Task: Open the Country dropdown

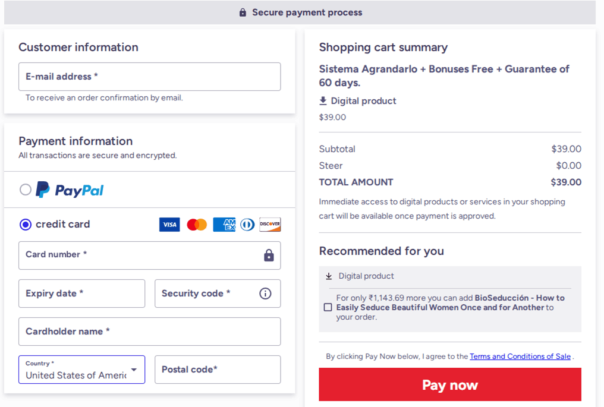Action: (81, 370)
